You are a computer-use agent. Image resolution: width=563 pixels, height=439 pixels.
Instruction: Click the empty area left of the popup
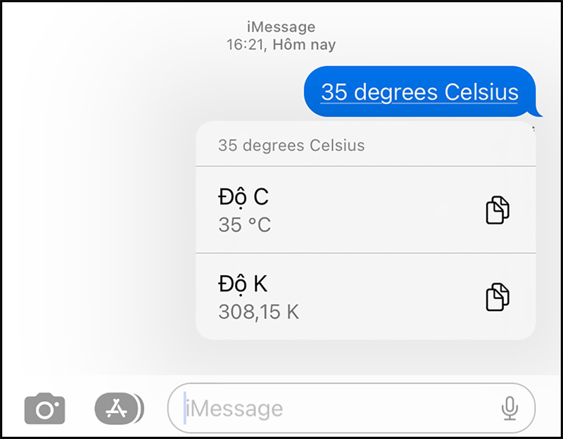pos(99,232)
